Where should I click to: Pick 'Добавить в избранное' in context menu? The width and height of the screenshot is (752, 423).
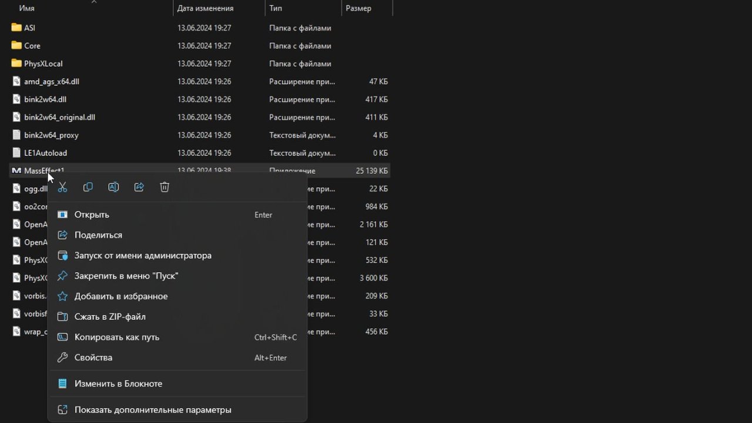pyautogui.click(x=121, y=297)
